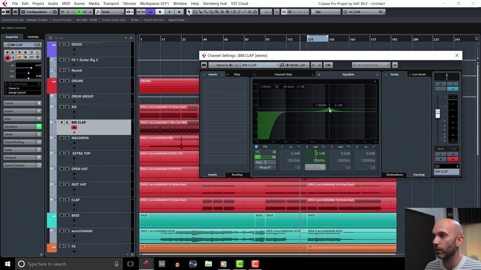Expand the Quick Controls inspector section
481x270 pixels.
coord(23,165)
